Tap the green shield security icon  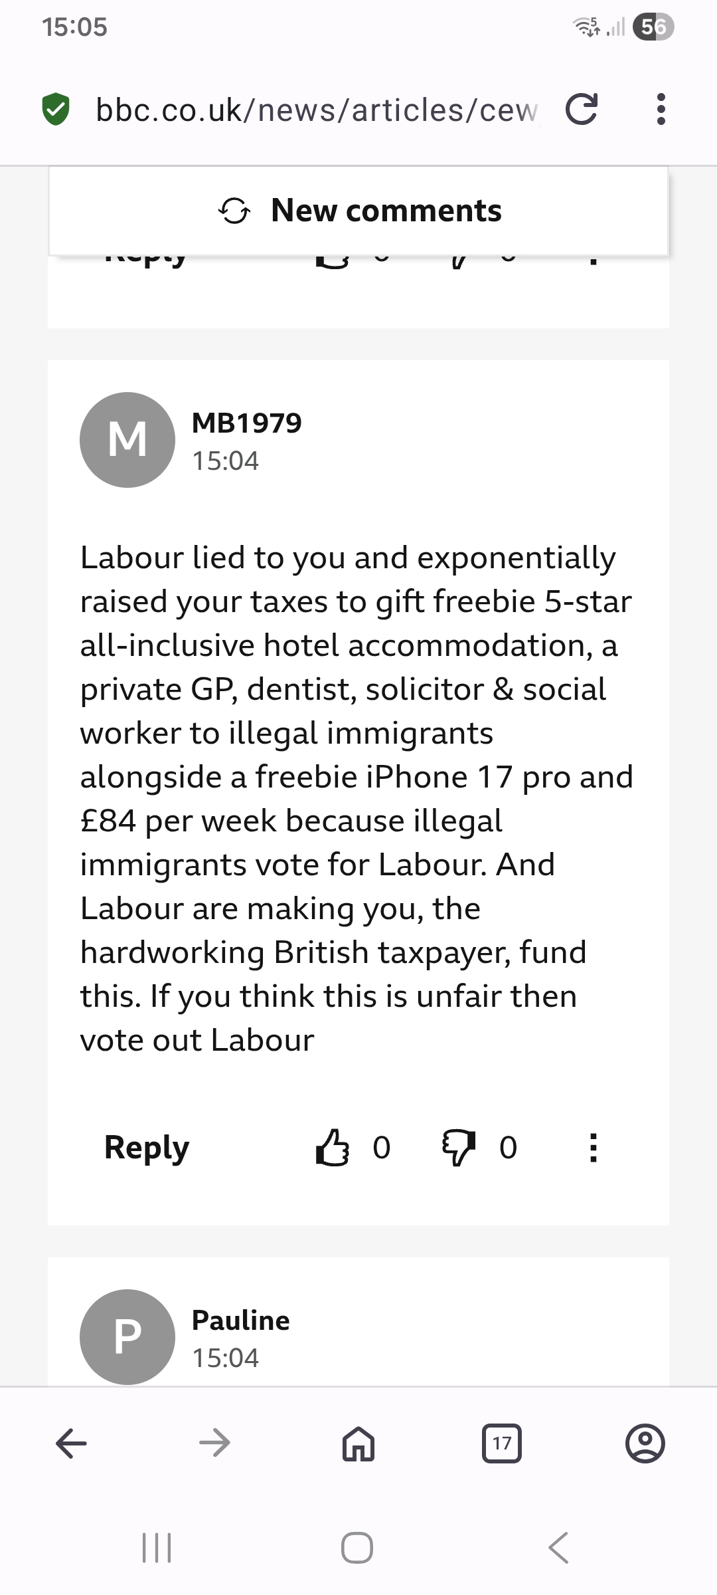tap(56, 110)
